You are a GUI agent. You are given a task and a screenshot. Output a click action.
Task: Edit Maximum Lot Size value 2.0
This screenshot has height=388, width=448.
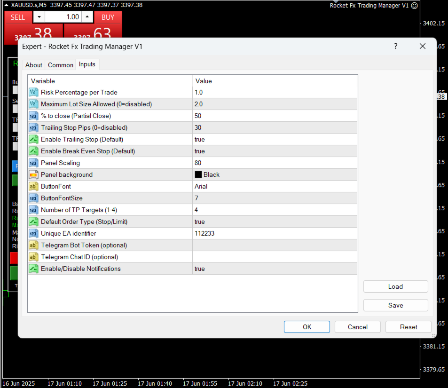pyautogui.click(x=275, y=104)
